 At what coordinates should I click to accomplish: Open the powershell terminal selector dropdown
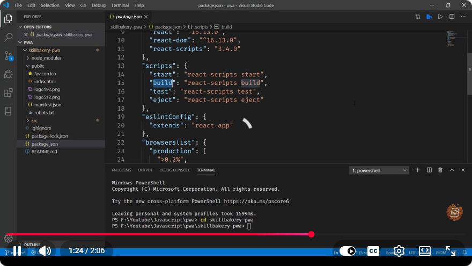click(379, 170)
